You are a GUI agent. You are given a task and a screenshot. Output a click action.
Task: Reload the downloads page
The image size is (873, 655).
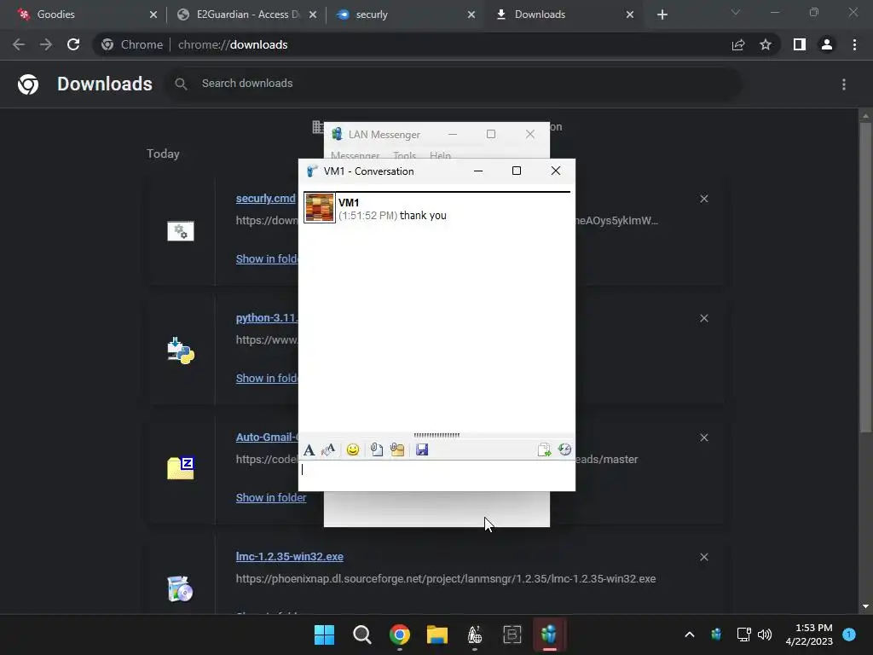pyautogui.click(x=73, y=44)
